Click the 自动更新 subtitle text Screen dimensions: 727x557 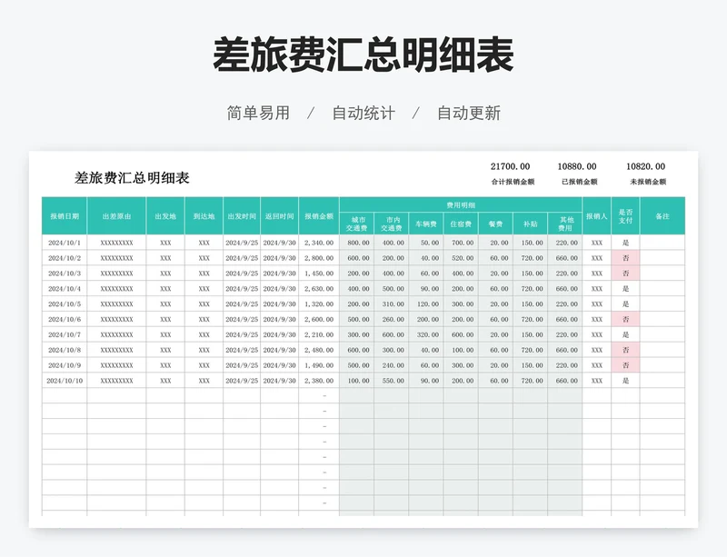pyautogui.click(x=469, y=114)
